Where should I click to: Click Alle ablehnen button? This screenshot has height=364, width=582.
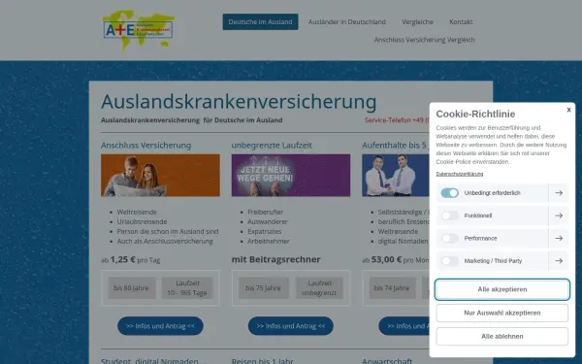tap(502, 337)
